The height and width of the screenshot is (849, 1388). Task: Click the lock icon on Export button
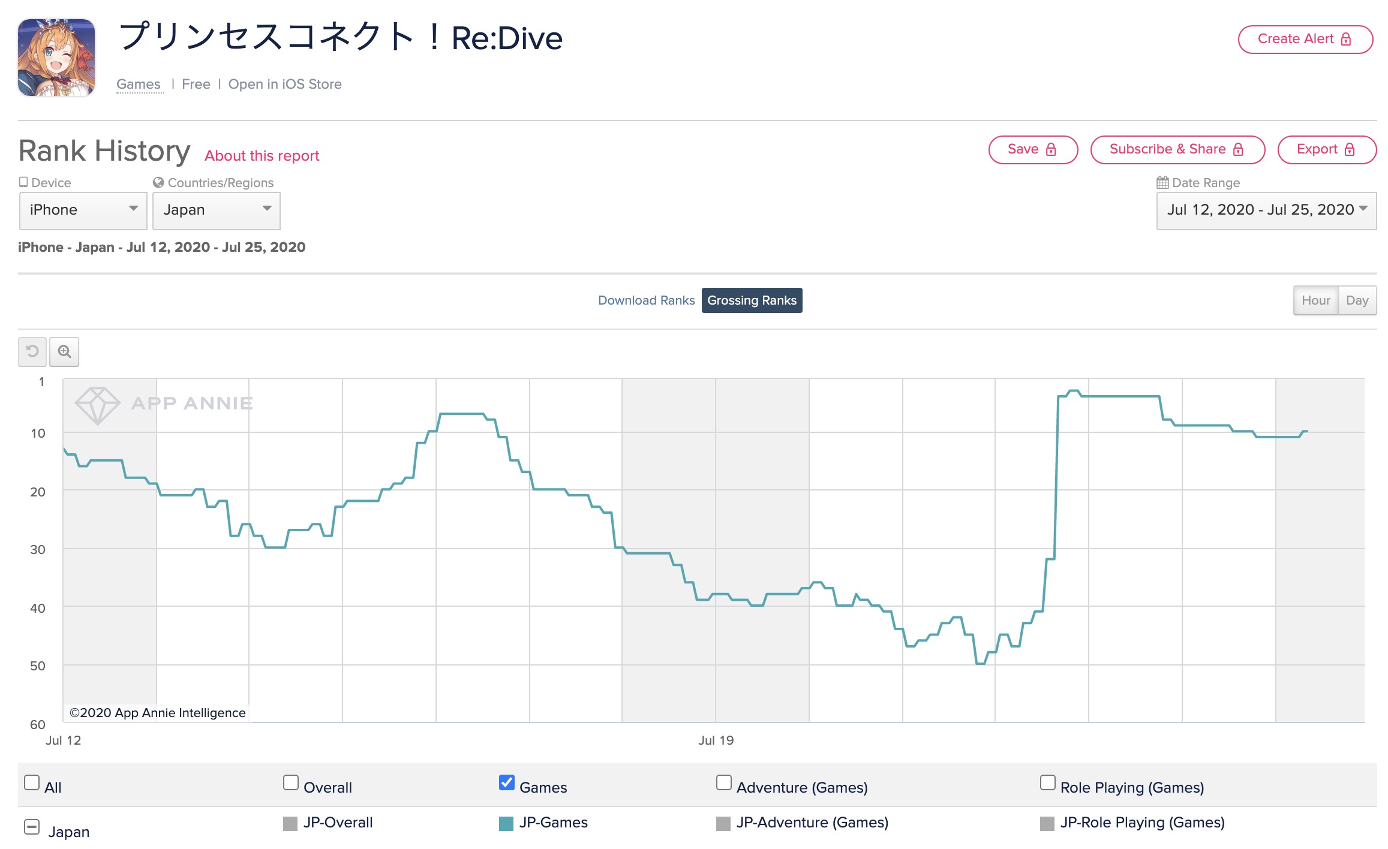click(1350, 150)
